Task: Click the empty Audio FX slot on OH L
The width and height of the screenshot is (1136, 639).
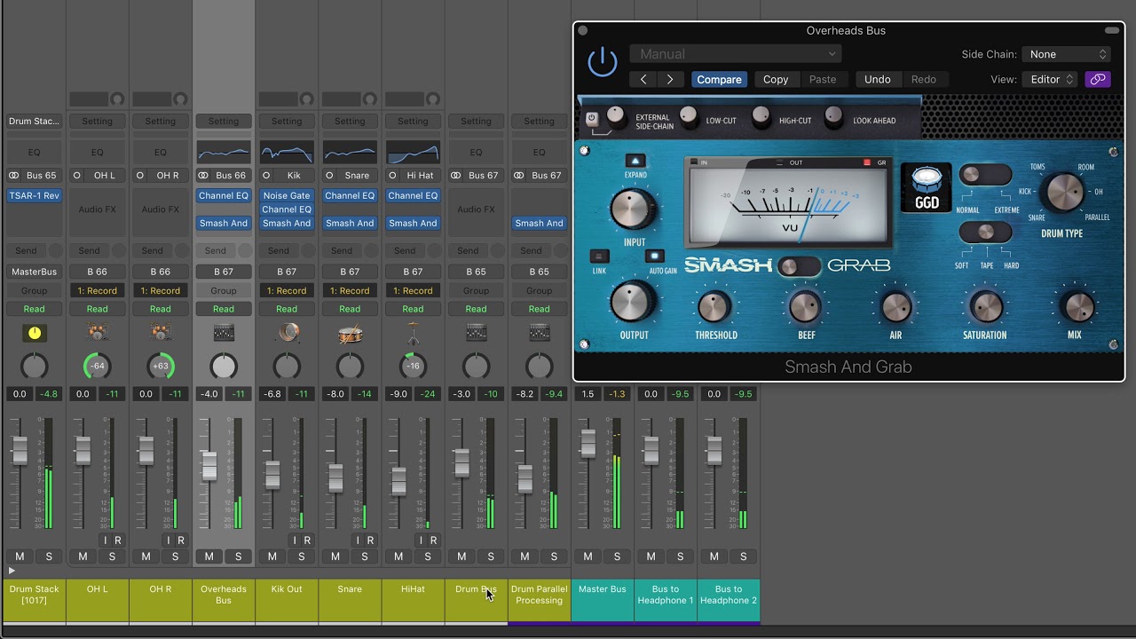Action: (98, 209)
